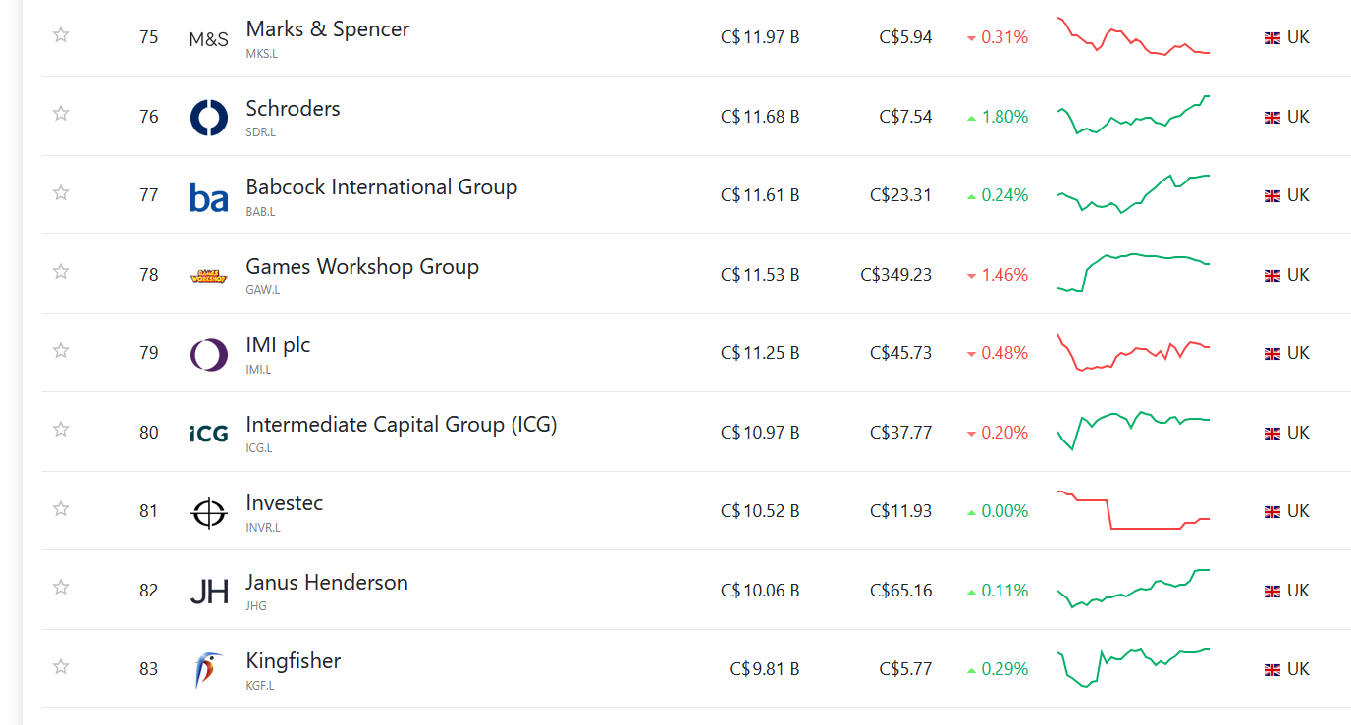Image resolution: width=1351 pixels, height=725 pixels.
Task: Click UK flag in the IMI plc row
Action: click(x=1272, y=353)
